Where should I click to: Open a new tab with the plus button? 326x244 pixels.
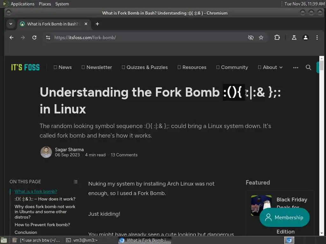point(97,24)
